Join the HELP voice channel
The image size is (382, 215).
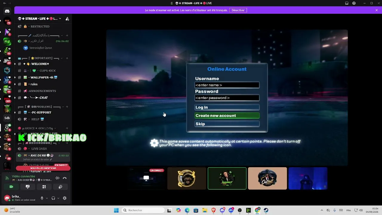[x=43, y=119]
